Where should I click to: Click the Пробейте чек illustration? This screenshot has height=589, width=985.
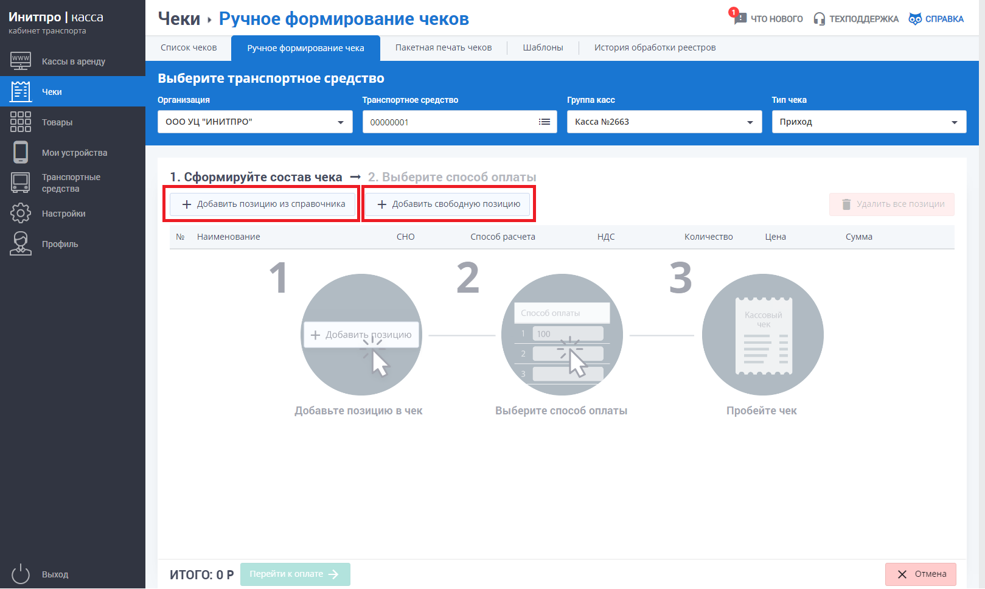coord(762,335)
